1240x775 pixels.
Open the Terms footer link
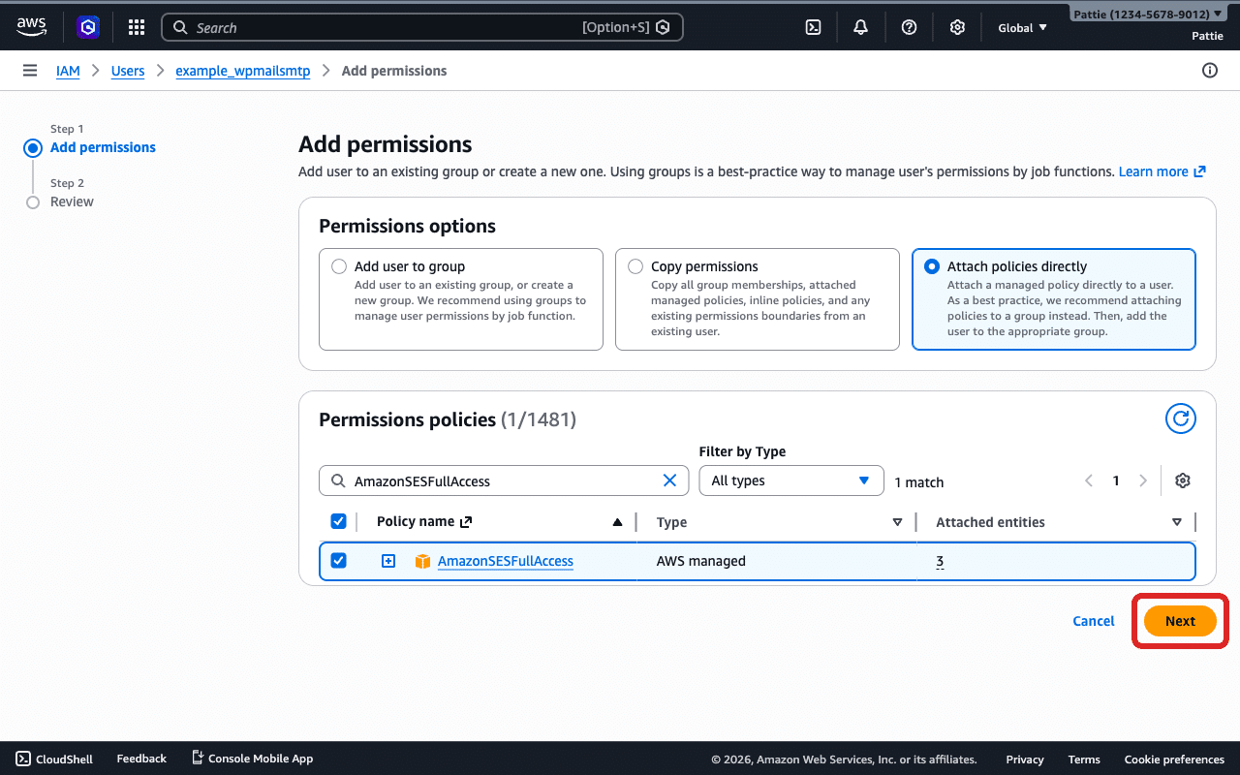1084,759
